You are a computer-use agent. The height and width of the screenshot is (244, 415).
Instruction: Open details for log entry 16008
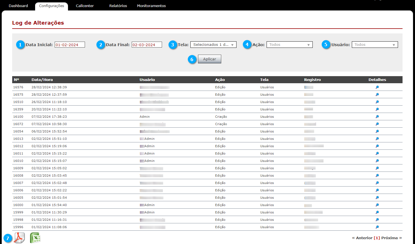(377, 175)
